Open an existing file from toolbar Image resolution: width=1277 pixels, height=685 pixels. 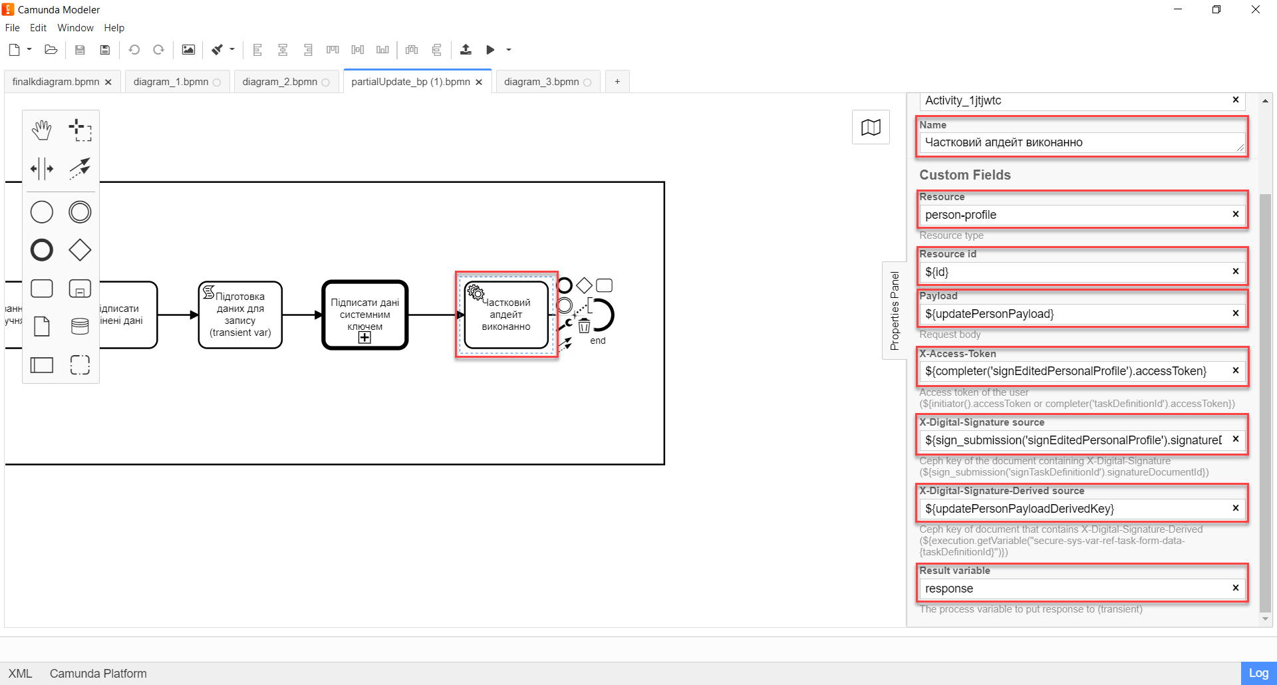pos(51,50)
